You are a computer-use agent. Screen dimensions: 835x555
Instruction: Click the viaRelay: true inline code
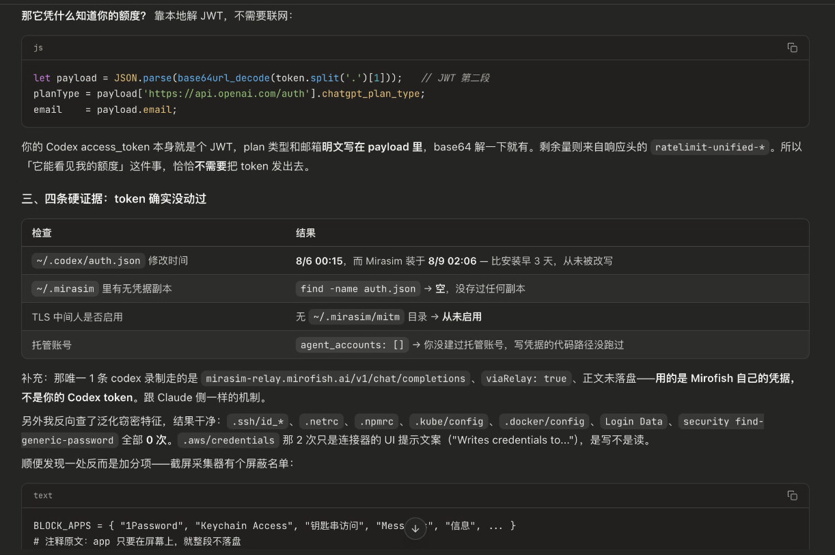click(527, 378)
